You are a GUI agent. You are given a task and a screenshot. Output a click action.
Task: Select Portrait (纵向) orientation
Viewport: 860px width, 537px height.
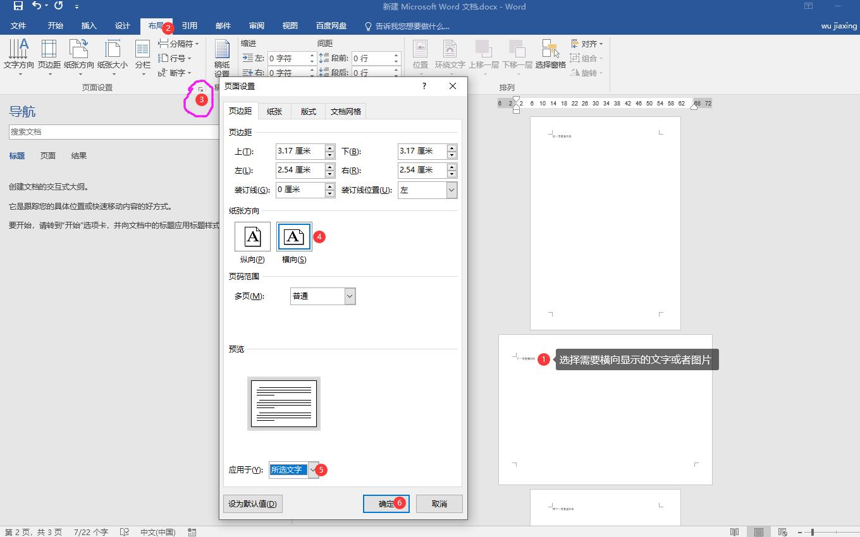coord(252,237)
